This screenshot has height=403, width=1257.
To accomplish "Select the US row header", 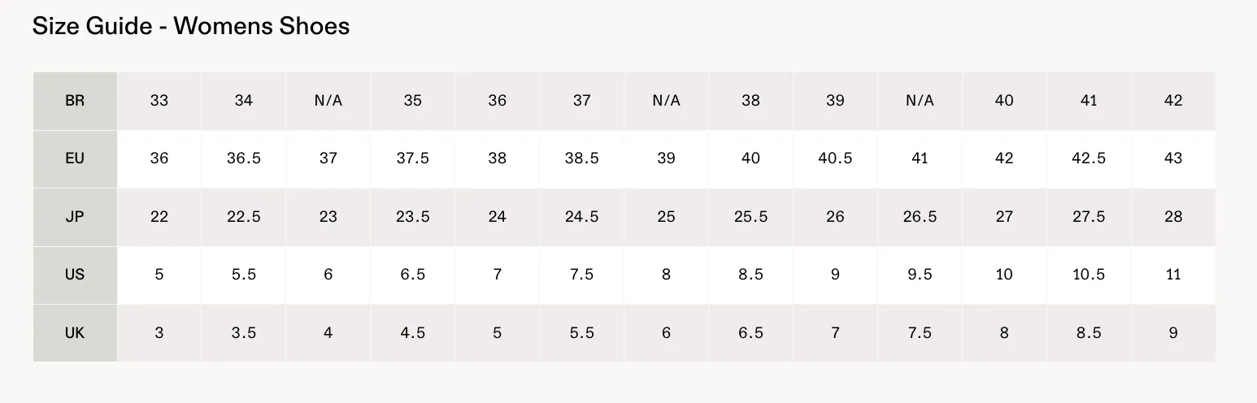I will [x=75, y=275].
